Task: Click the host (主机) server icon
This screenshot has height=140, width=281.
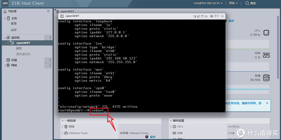Action: (x=8, y=18)
